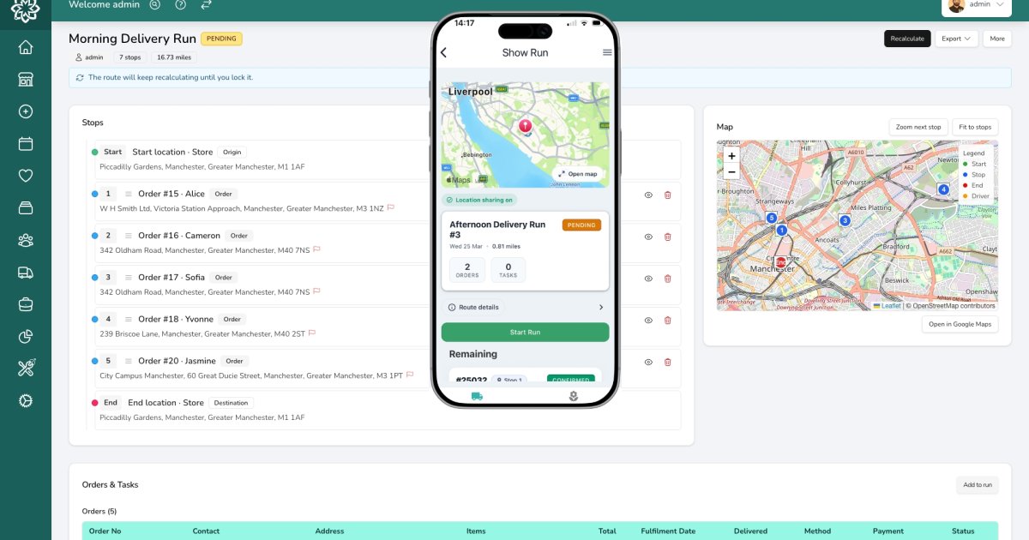Click the Recalculate button

(907, 39)
